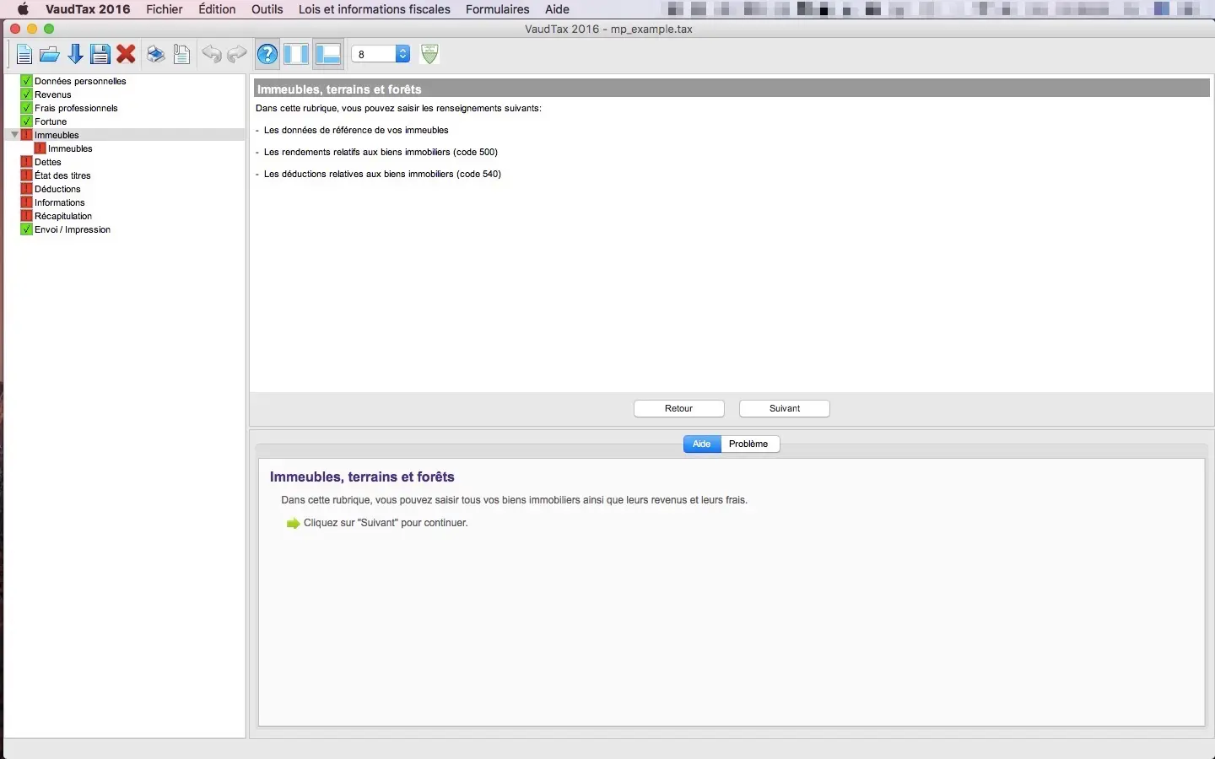Open the font size dropdown showing 8
The width and height of the screenshot is (1215, 759).
[381, 54]
